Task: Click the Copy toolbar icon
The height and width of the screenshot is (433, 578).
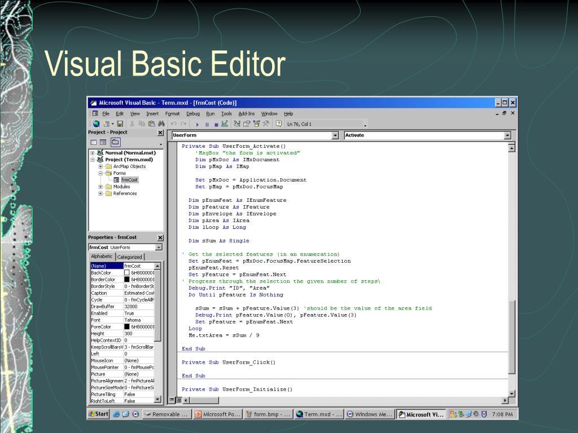Action: (x=142, y=124)
